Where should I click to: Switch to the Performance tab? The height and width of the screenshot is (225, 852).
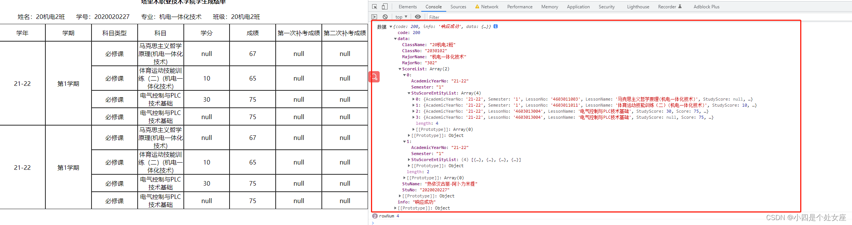tap(520, 7)
